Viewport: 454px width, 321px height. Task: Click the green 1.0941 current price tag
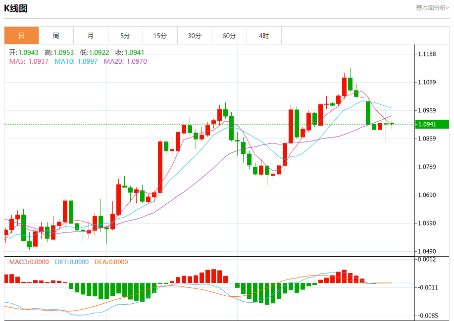(x=432, y=124)
